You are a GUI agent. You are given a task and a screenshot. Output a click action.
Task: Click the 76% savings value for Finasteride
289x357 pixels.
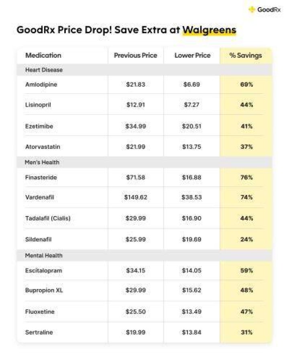coord(247,177)
